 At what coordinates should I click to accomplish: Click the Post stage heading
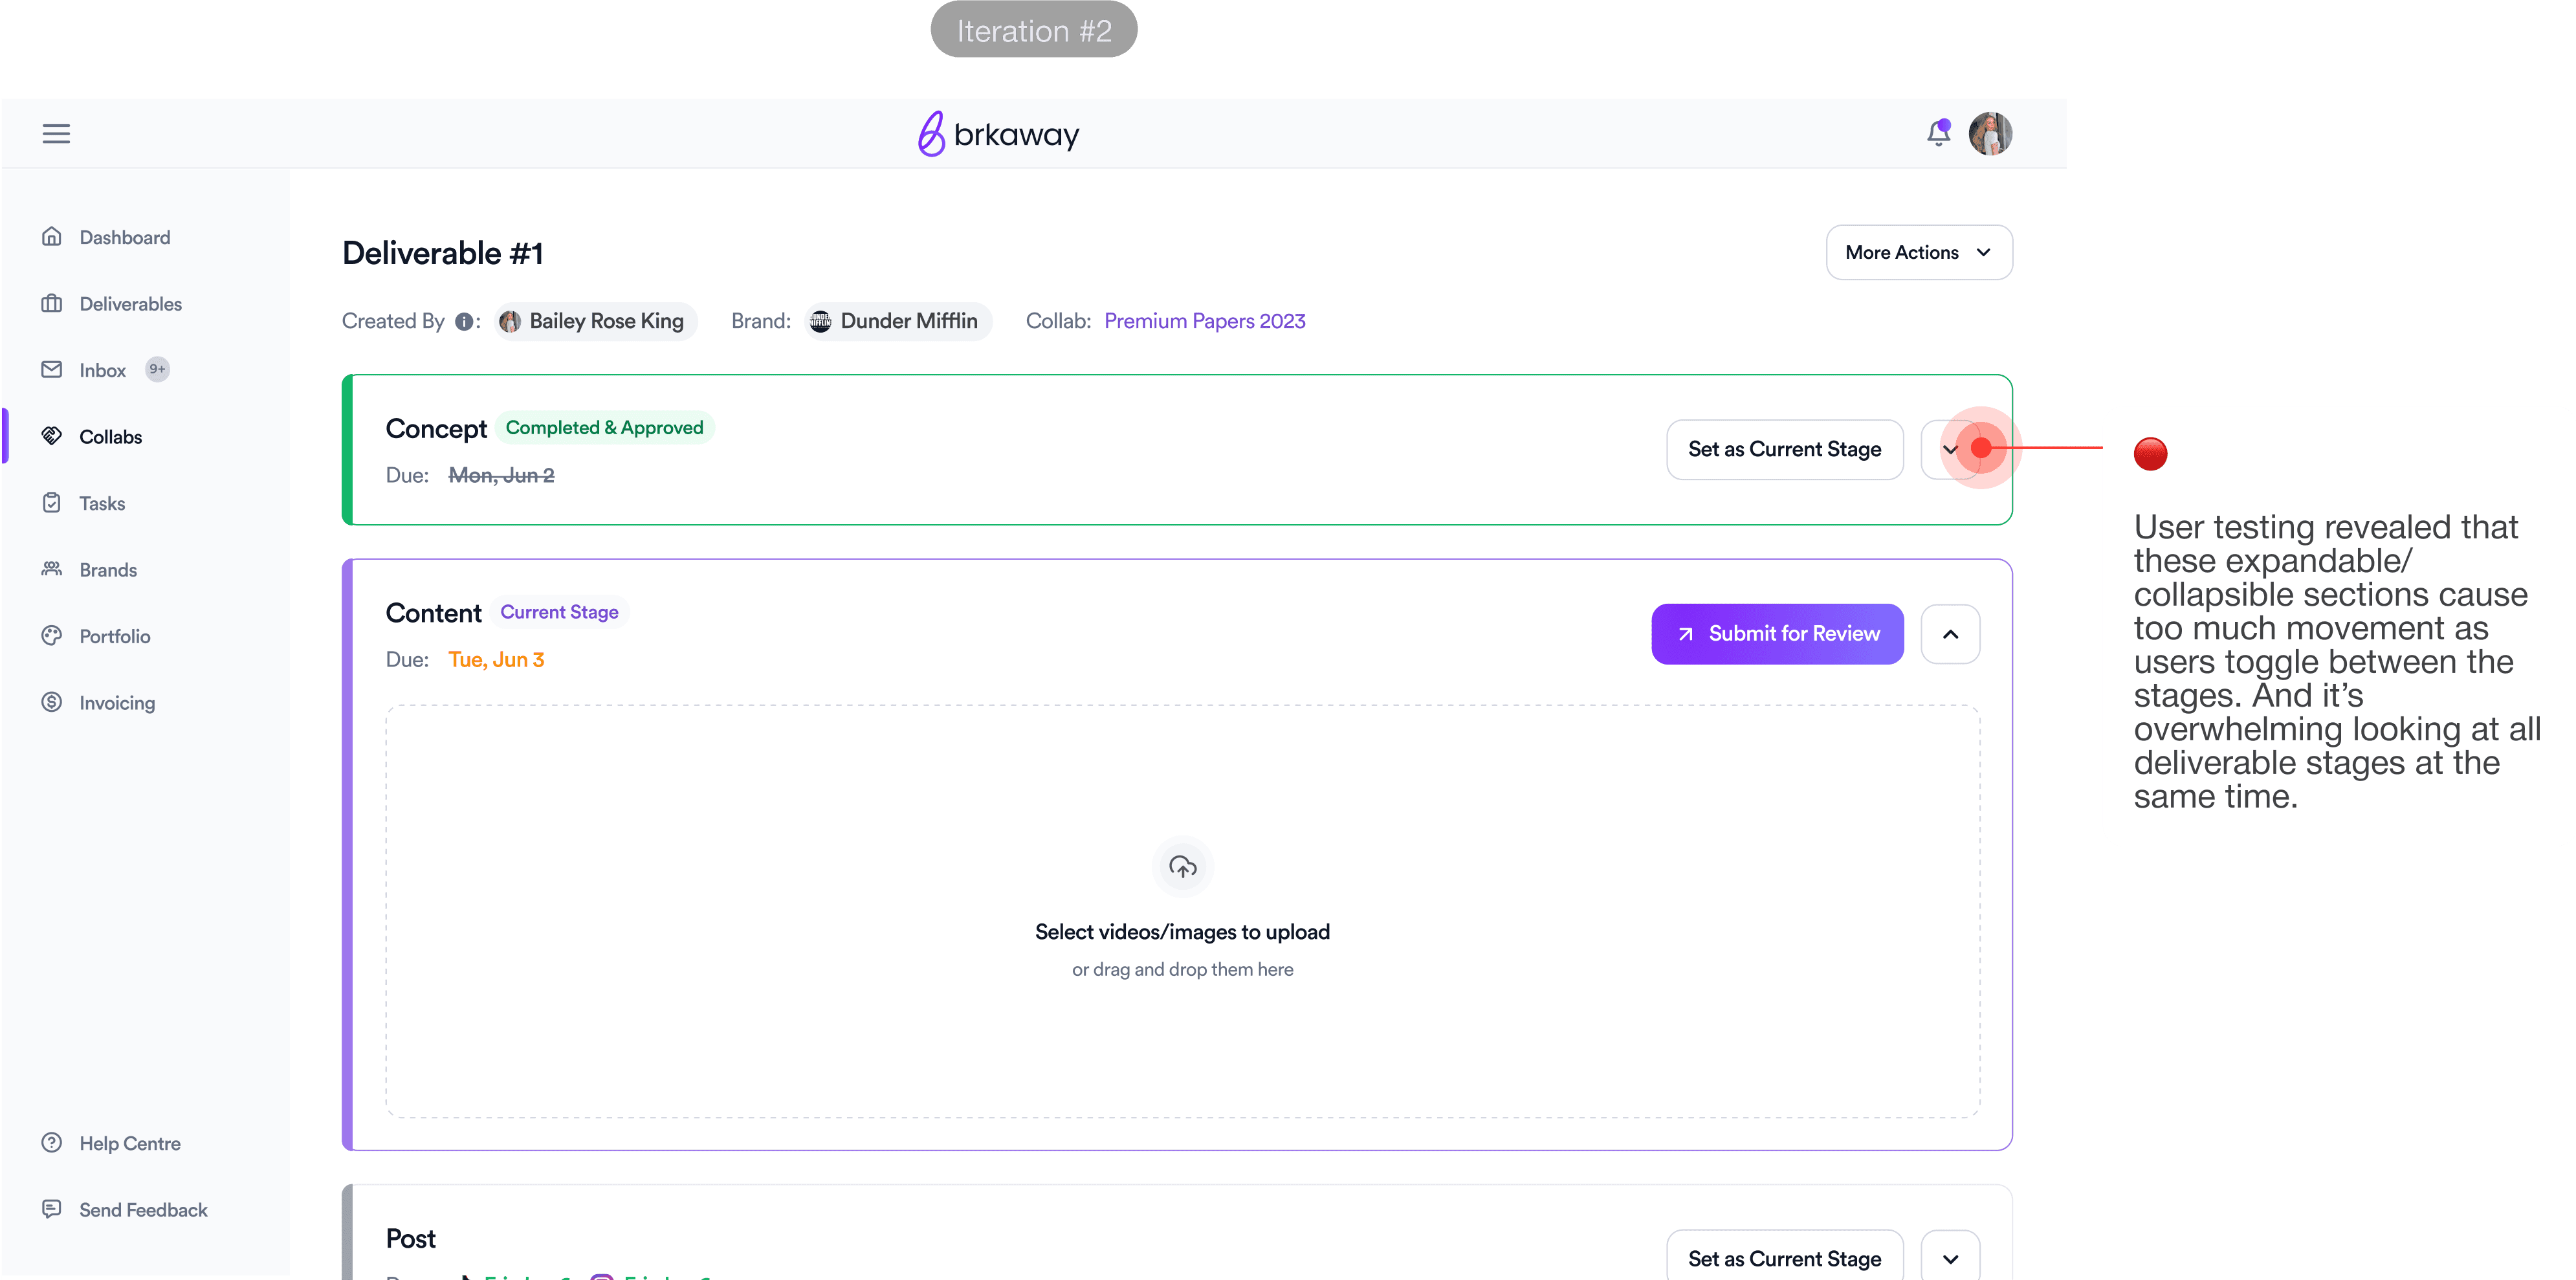pyautogui.click(x=411, y=1239)
